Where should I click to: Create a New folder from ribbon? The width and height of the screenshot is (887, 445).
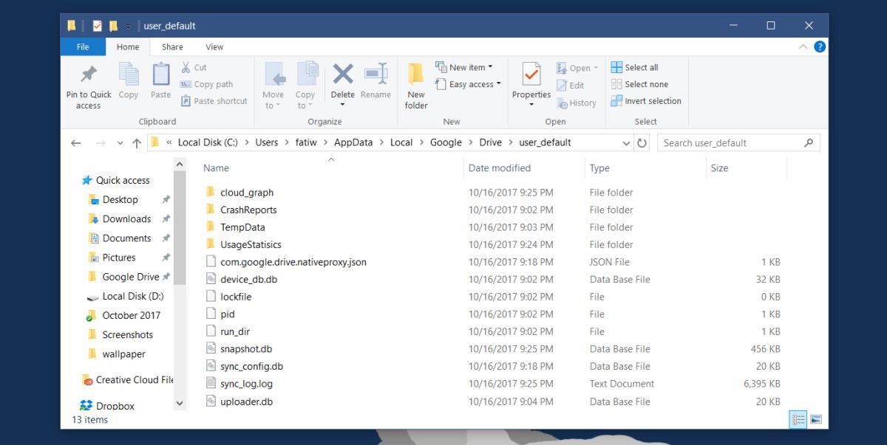tap(416, 86)
